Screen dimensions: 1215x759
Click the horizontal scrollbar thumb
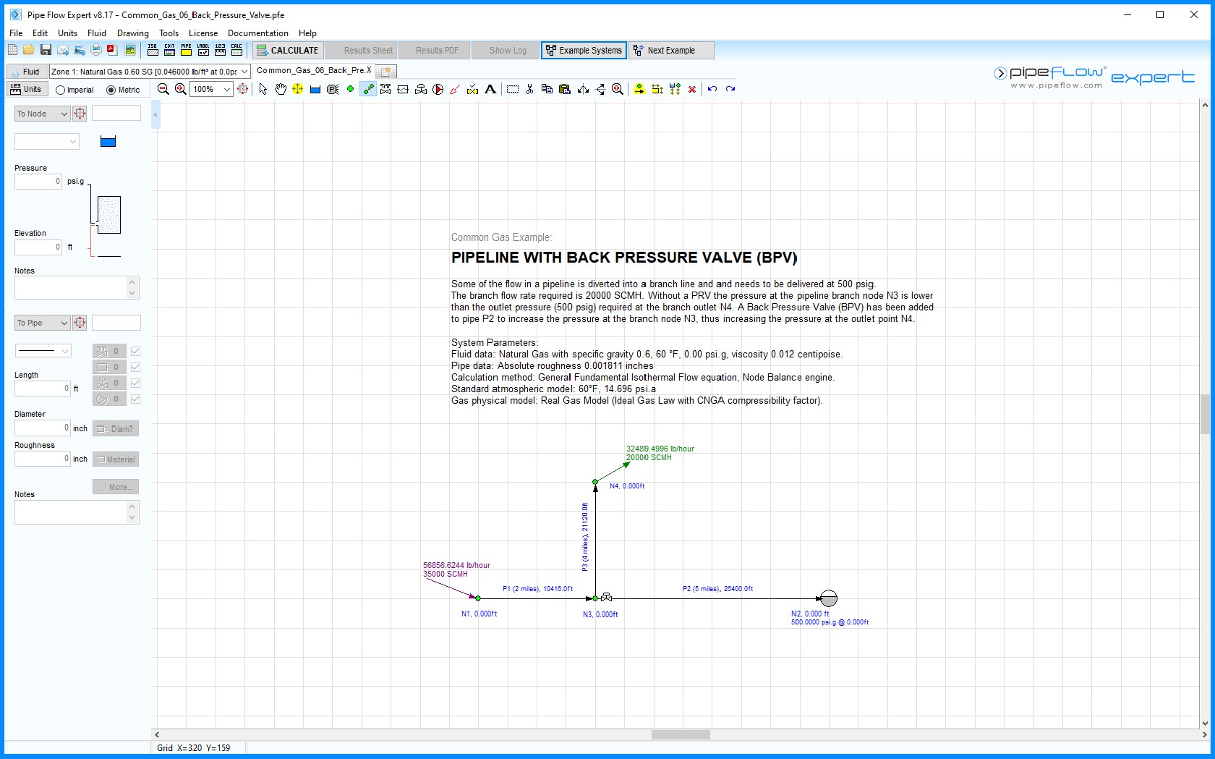(681, 734)
